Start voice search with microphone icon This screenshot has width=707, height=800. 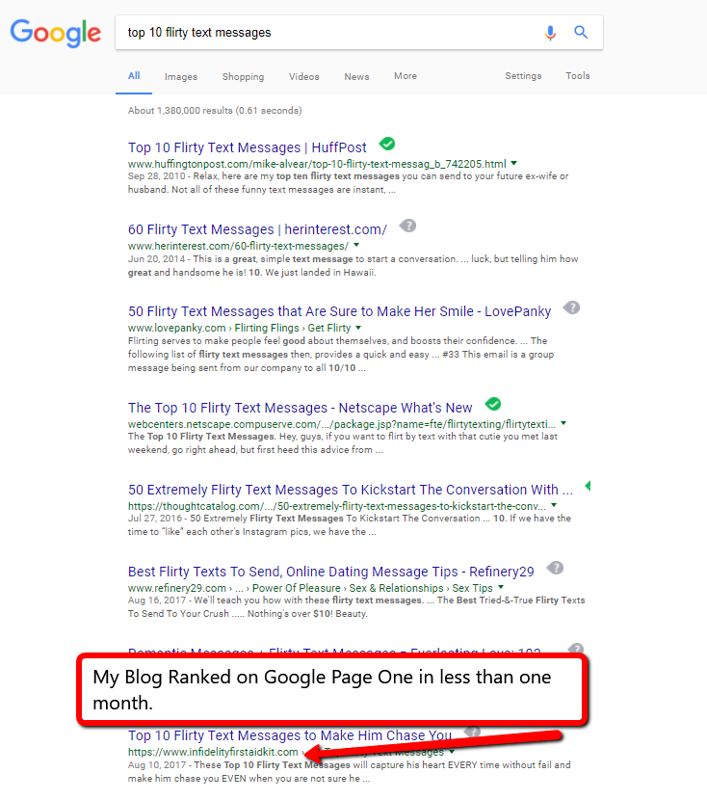[x=550, y=33]
